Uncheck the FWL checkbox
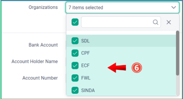The height and width of the screenshot is (99, 183). click(75, 78)
